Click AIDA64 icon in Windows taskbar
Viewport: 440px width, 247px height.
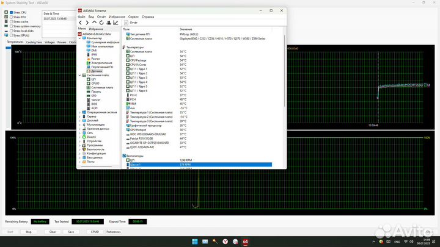pos(245,242)
